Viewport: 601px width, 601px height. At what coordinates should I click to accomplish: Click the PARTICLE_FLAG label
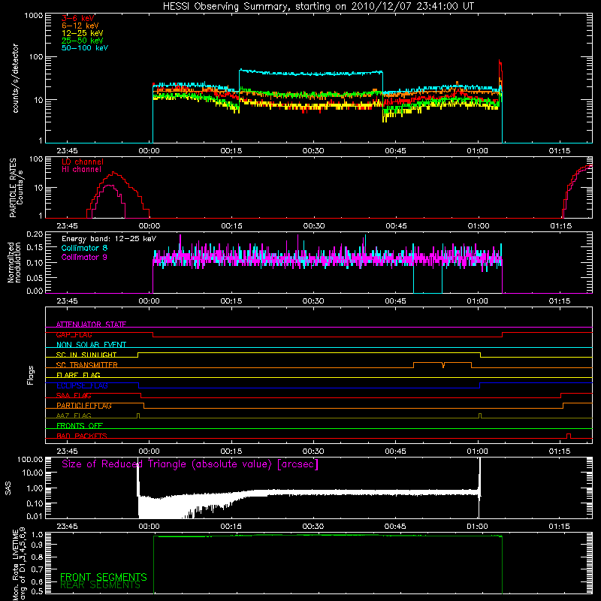click(x=84, y=405)
